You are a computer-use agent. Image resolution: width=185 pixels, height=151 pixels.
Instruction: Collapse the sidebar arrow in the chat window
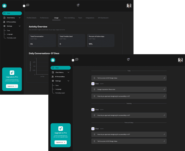click(x=73, y=60)
